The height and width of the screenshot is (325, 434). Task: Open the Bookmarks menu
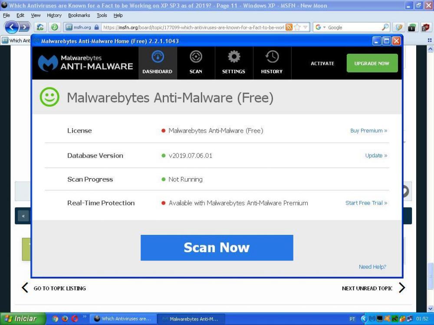(79, 15)
